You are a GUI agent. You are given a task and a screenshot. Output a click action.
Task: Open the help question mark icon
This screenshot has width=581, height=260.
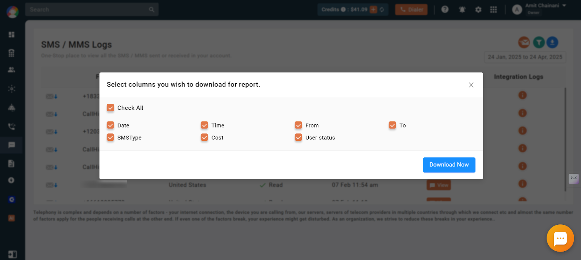click(445, 9)
